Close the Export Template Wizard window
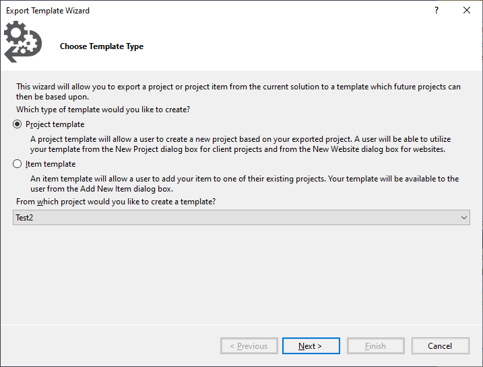 coord(467,11)
